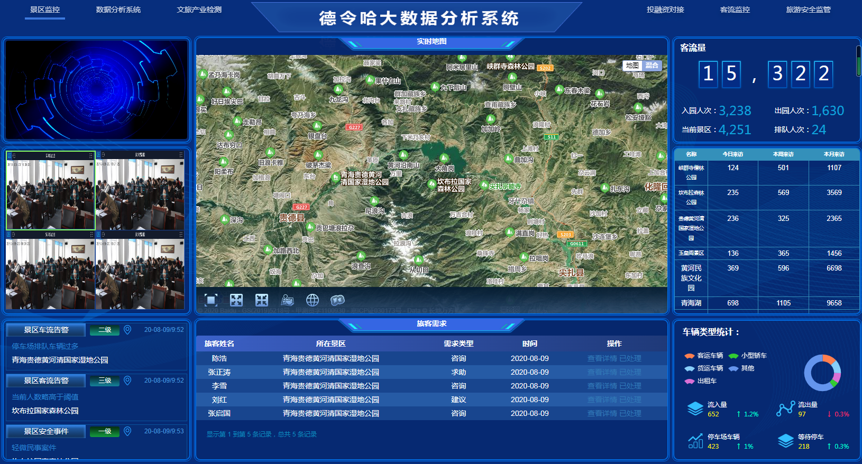
Task: Click the 旅客姓名 column header
Action: (x=219, y=344)
